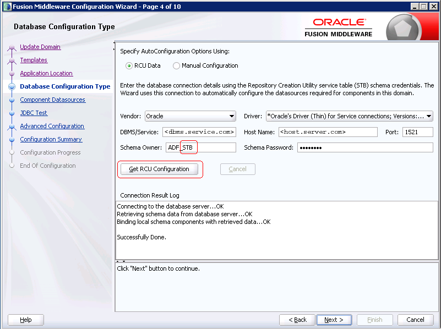Viewport: 441px width, 329px height.
Task: Click the step marker beside JDBC Test
Action: coord(12,113)
